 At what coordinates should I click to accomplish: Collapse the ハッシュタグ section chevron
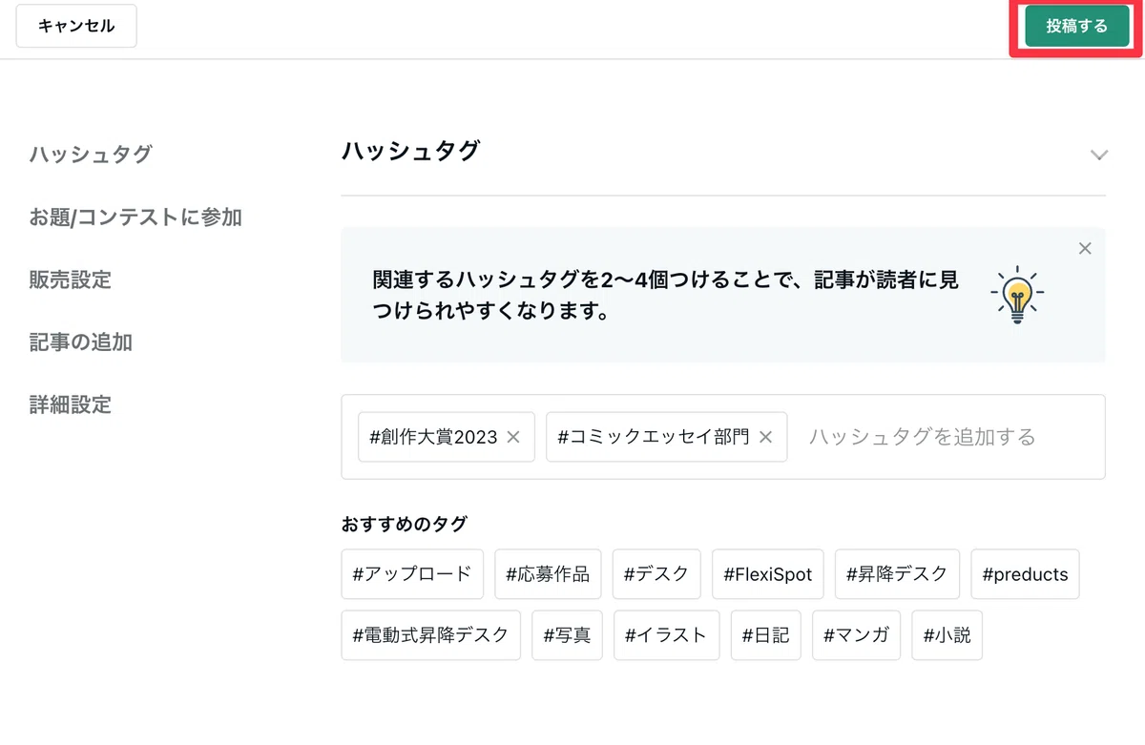1099,155
